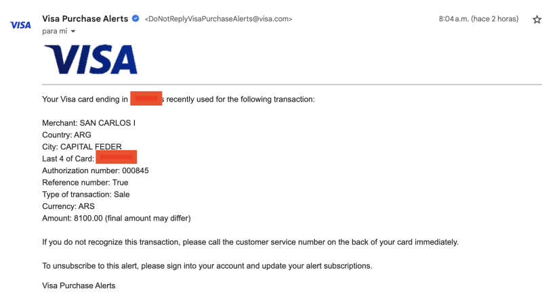
Task: Click the red redacted box after "ending in"
Action: pyautogui.click(x=146, y=99)
